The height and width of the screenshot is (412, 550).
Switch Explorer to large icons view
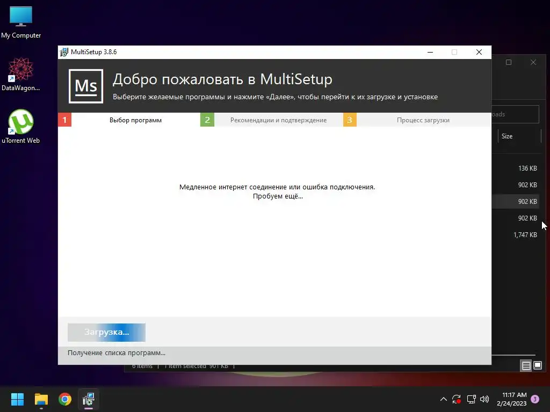click(x=538, y=366)
